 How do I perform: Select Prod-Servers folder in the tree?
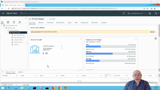[x=14, y=30]
